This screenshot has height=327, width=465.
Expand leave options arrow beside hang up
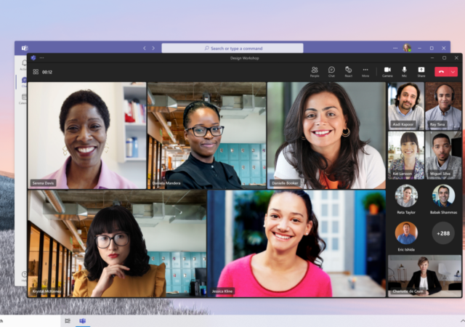click(453, 72)
